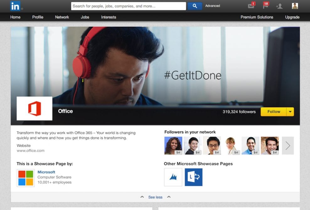Open the second follower's photo, man in dark jacket

193,146
